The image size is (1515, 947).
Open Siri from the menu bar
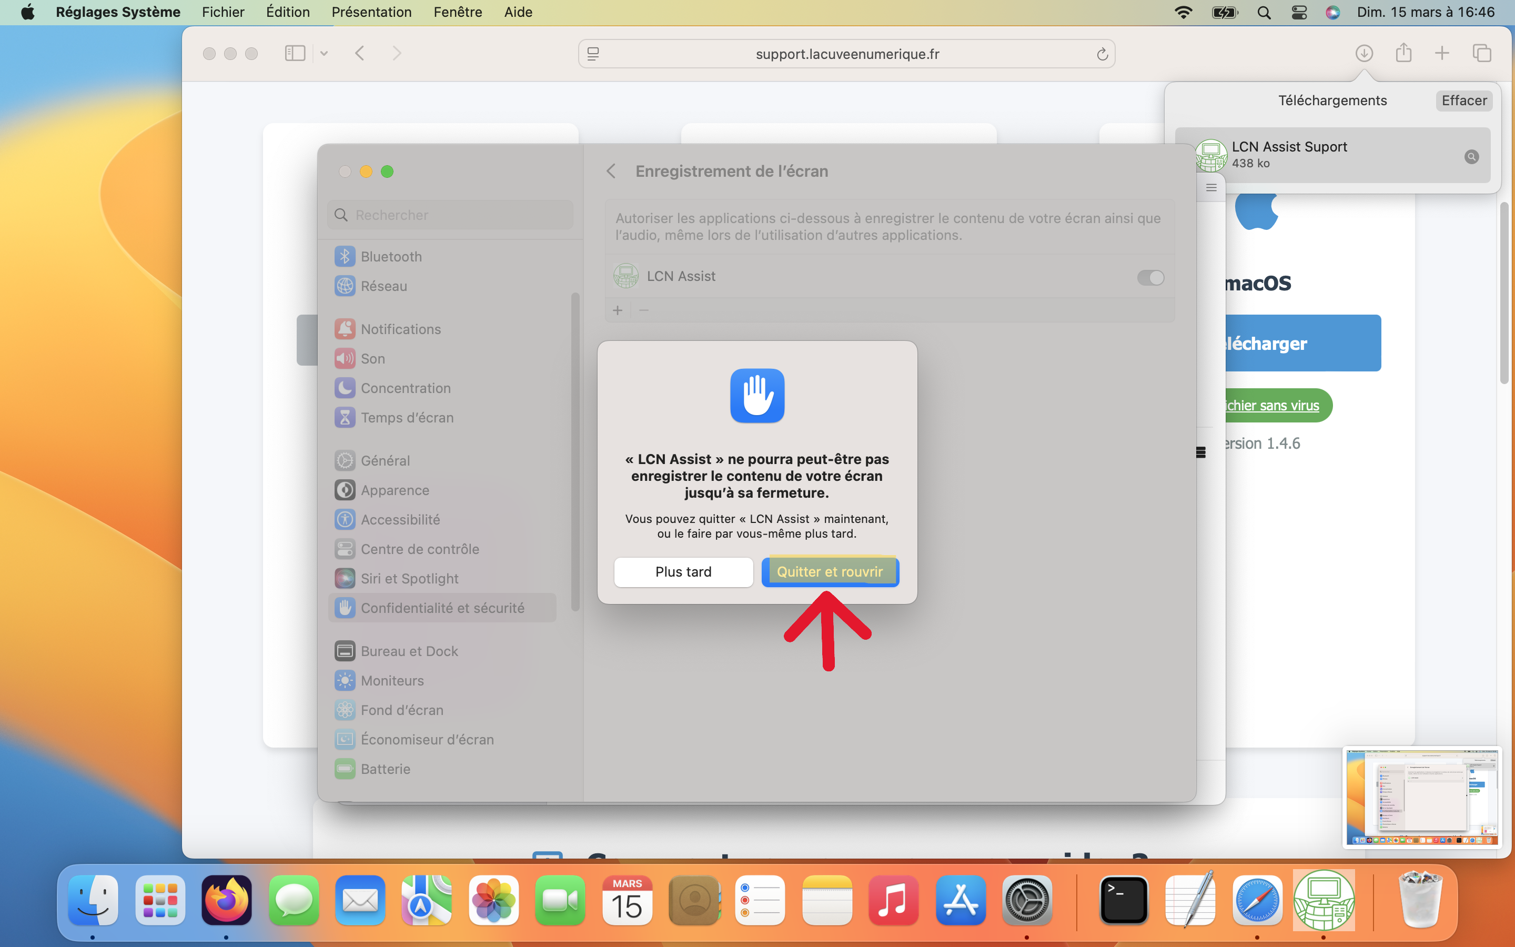point(1333,12)
